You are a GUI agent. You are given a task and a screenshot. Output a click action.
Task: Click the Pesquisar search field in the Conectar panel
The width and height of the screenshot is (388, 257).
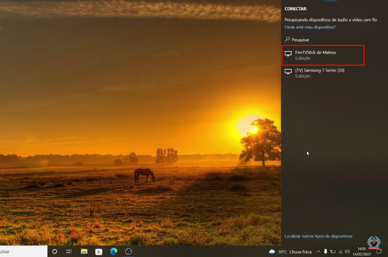tap(301, 40)
